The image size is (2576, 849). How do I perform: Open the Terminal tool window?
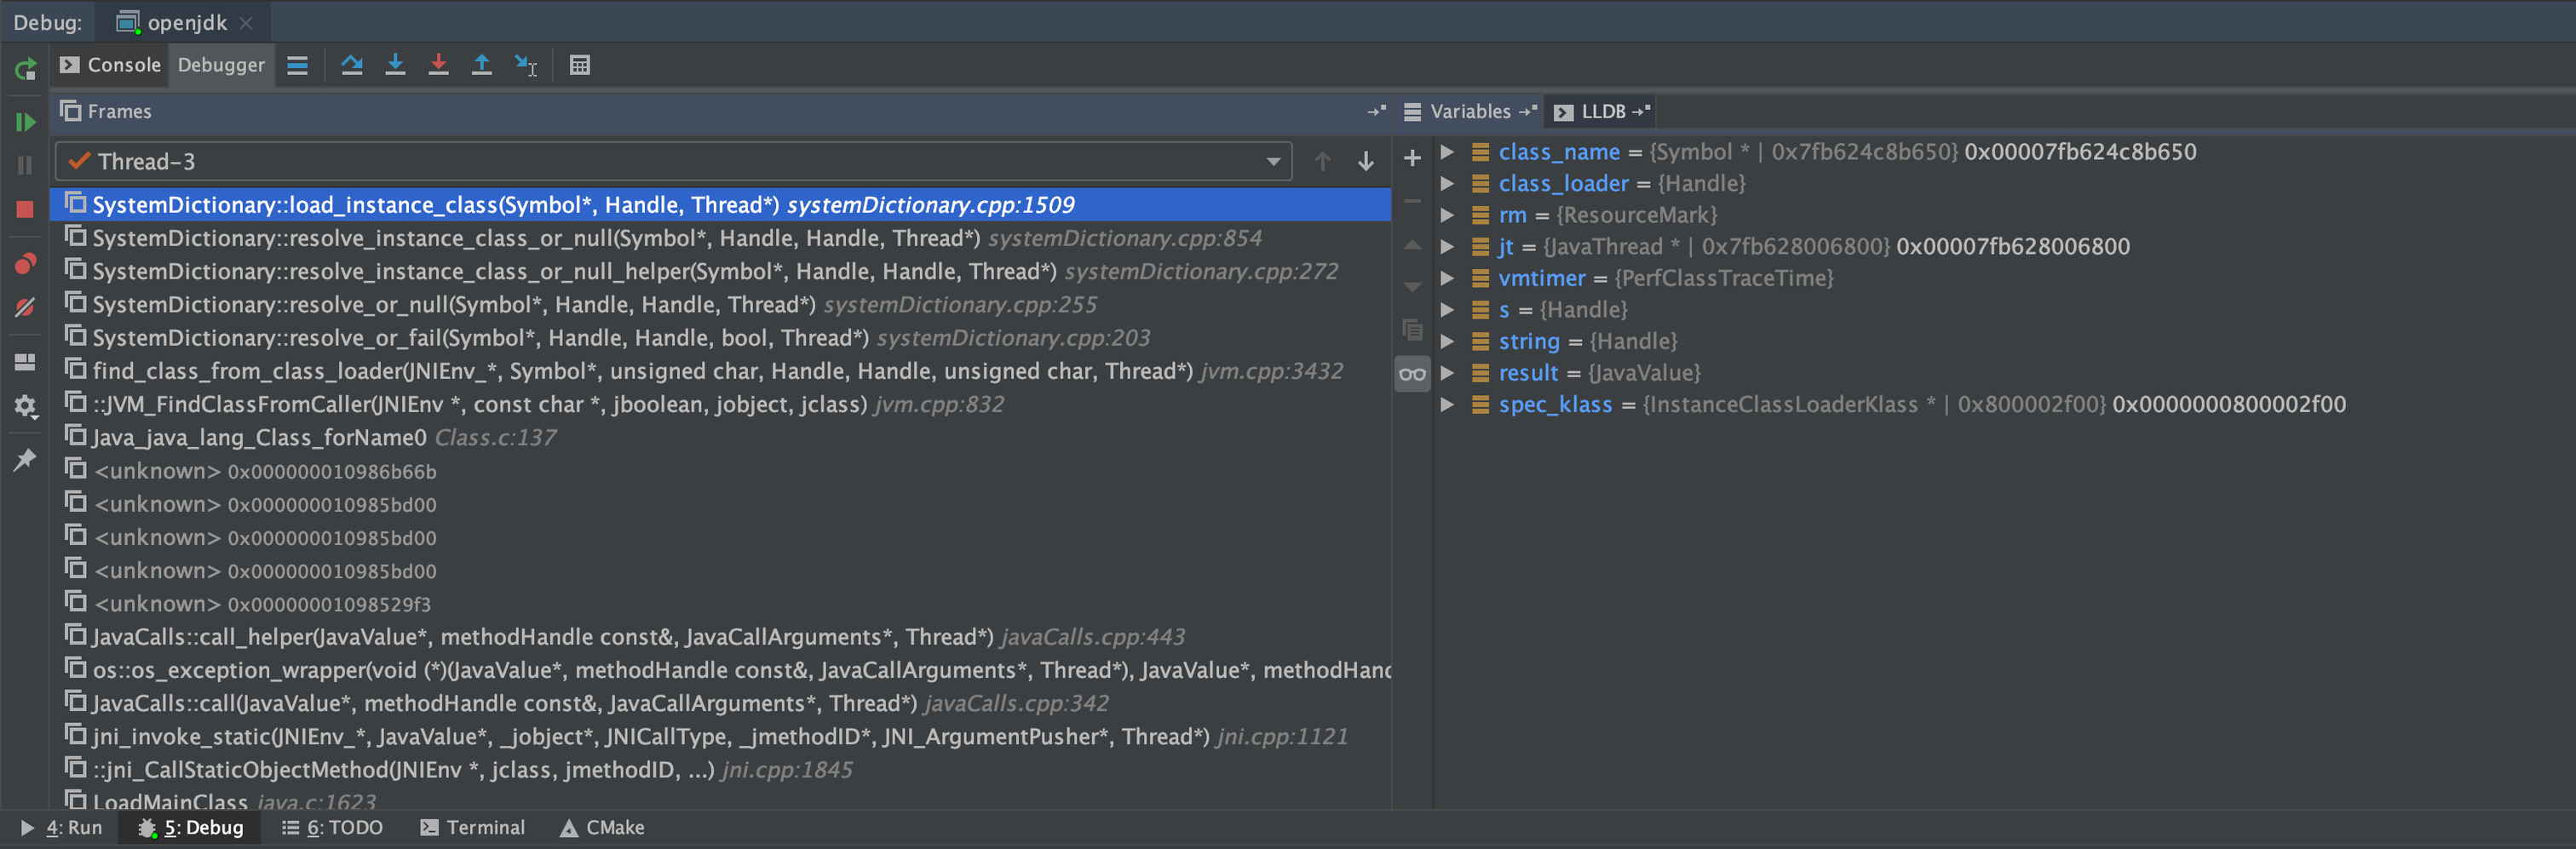[x=473, y=827]
